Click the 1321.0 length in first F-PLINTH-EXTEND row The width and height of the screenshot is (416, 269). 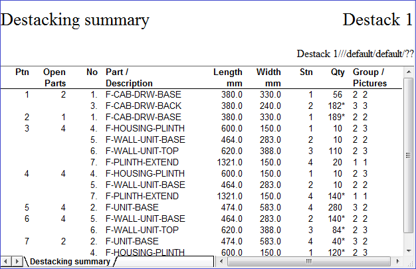pyautogui.click(x=227, y=162)
